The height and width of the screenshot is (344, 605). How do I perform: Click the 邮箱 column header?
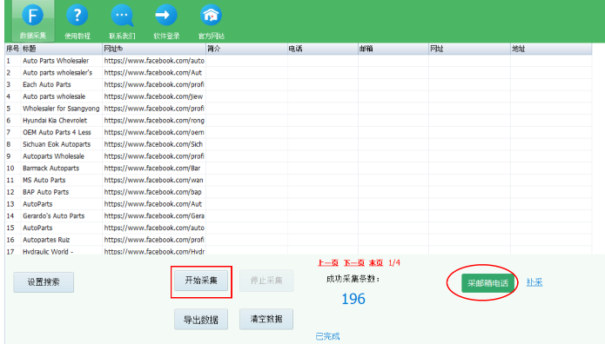coord(393,49)
